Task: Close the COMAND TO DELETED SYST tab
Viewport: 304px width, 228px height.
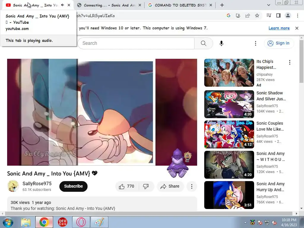Action: [x=211, y=5]
